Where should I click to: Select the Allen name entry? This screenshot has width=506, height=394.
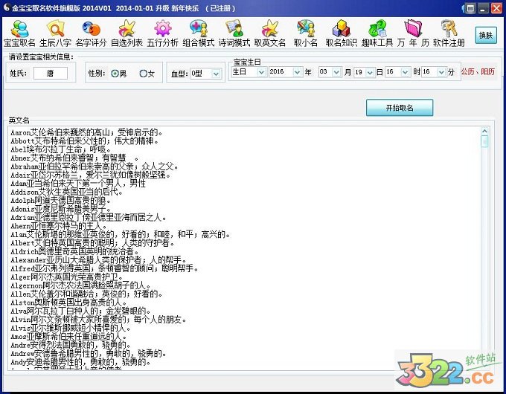86,294
